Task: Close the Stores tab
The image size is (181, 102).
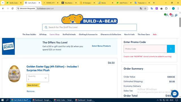Action: 113,3
